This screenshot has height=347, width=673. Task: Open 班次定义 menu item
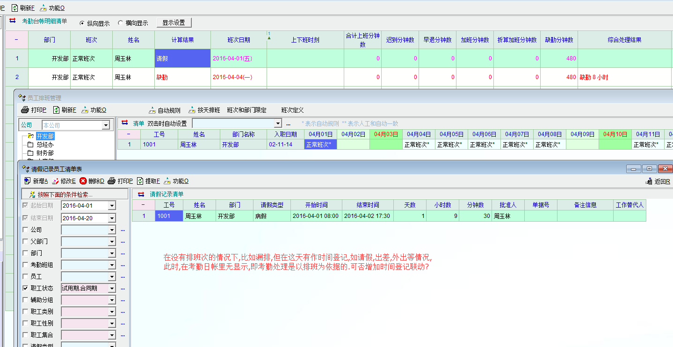click(x=292, y=110)
